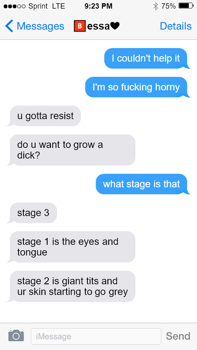197x350 pixels.
Task: Tap the Sprint LTE carrier label
Action: pyautogui.click(x=47, y=6)
